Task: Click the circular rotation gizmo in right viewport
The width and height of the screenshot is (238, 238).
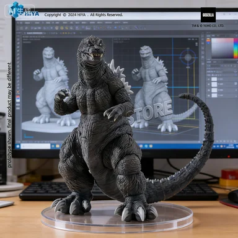Action: (x=188, y=57)
